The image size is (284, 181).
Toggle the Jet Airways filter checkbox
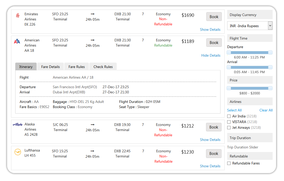228,127
